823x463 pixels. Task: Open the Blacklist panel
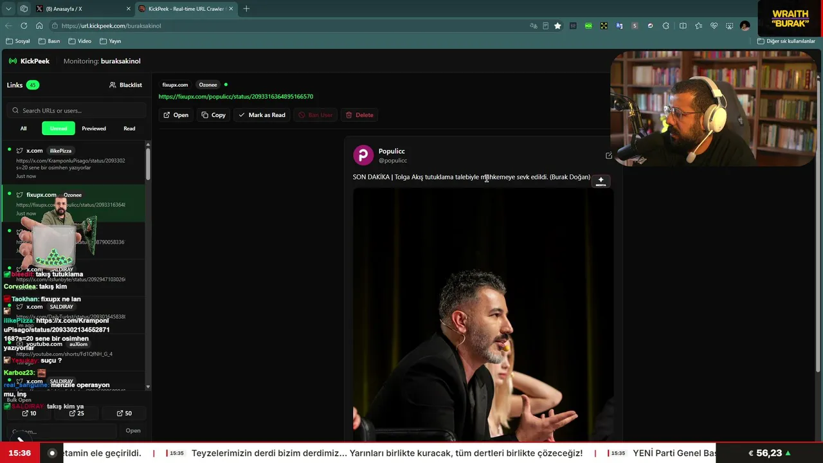[125, 85]
